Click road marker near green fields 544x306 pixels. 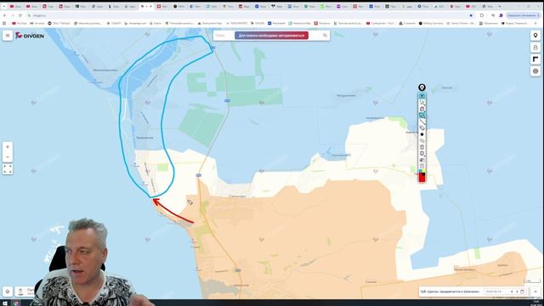(x=227, y=100)
